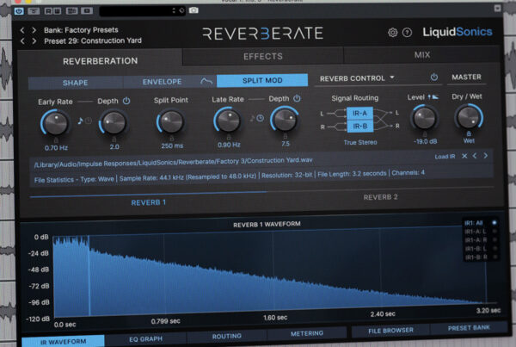Load the previous IR file with left chevron
Image resolution: width=516 pixels, height=347 pixels.
[x=475, y=156]
